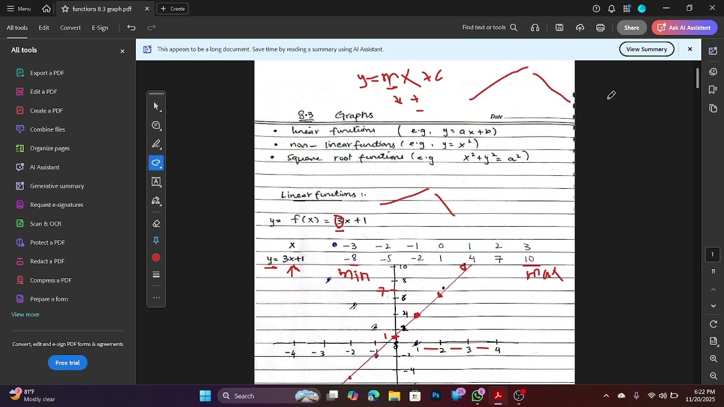Click the page number 1 box
This screenshot has height=407, width=724.
[713, 254]
